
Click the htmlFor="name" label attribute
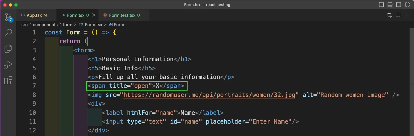click(x=152, y=113)
